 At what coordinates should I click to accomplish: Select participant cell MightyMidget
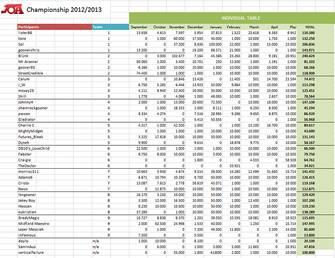pos(30,131)
